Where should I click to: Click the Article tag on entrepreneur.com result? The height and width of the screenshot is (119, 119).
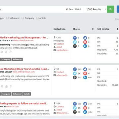pos(27,94)
